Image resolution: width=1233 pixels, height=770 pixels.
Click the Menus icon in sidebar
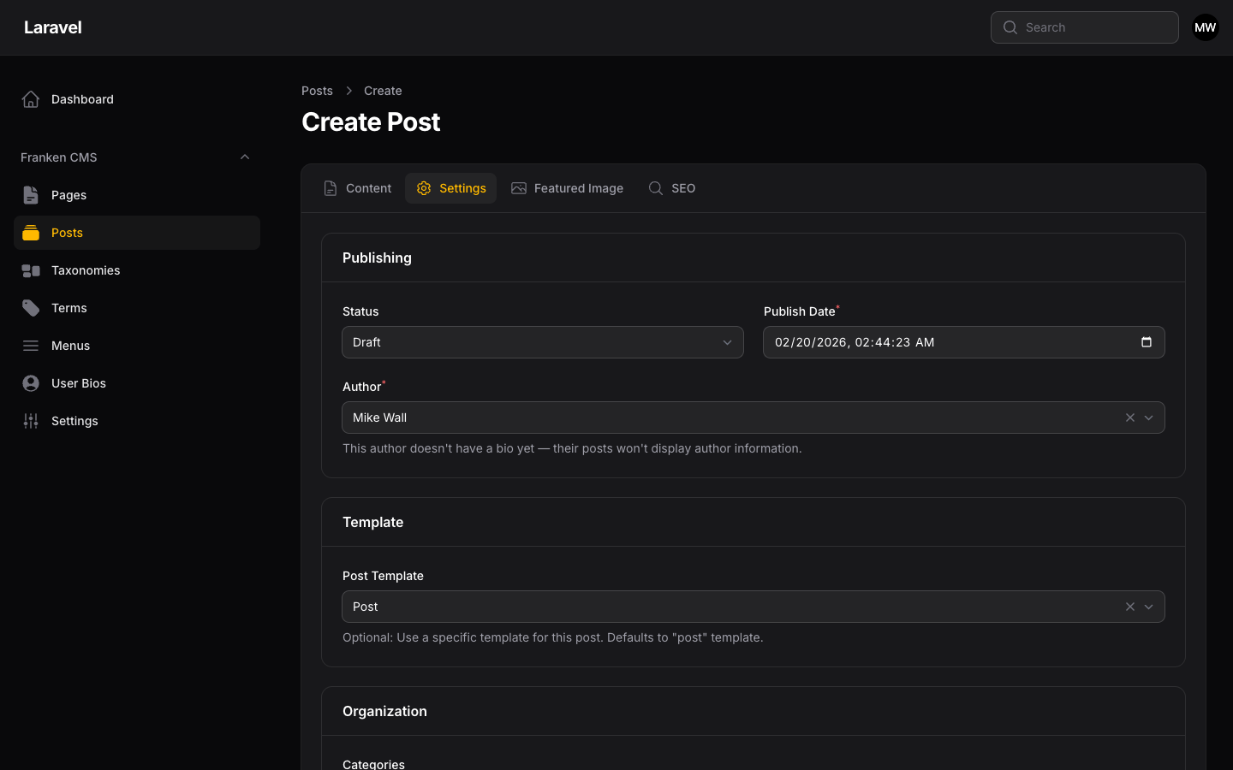(31, 345)
